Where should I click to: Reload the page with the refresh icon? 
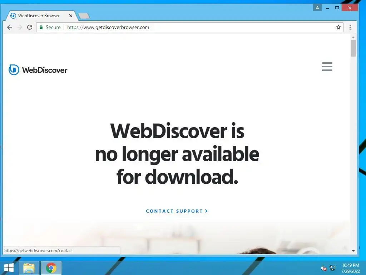(x=30, y=27)
